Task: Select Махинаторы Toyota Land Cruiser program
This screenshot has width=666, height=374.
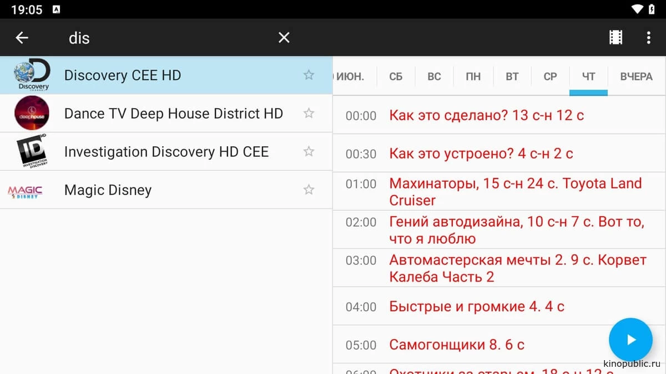Action: coord(500,192)
